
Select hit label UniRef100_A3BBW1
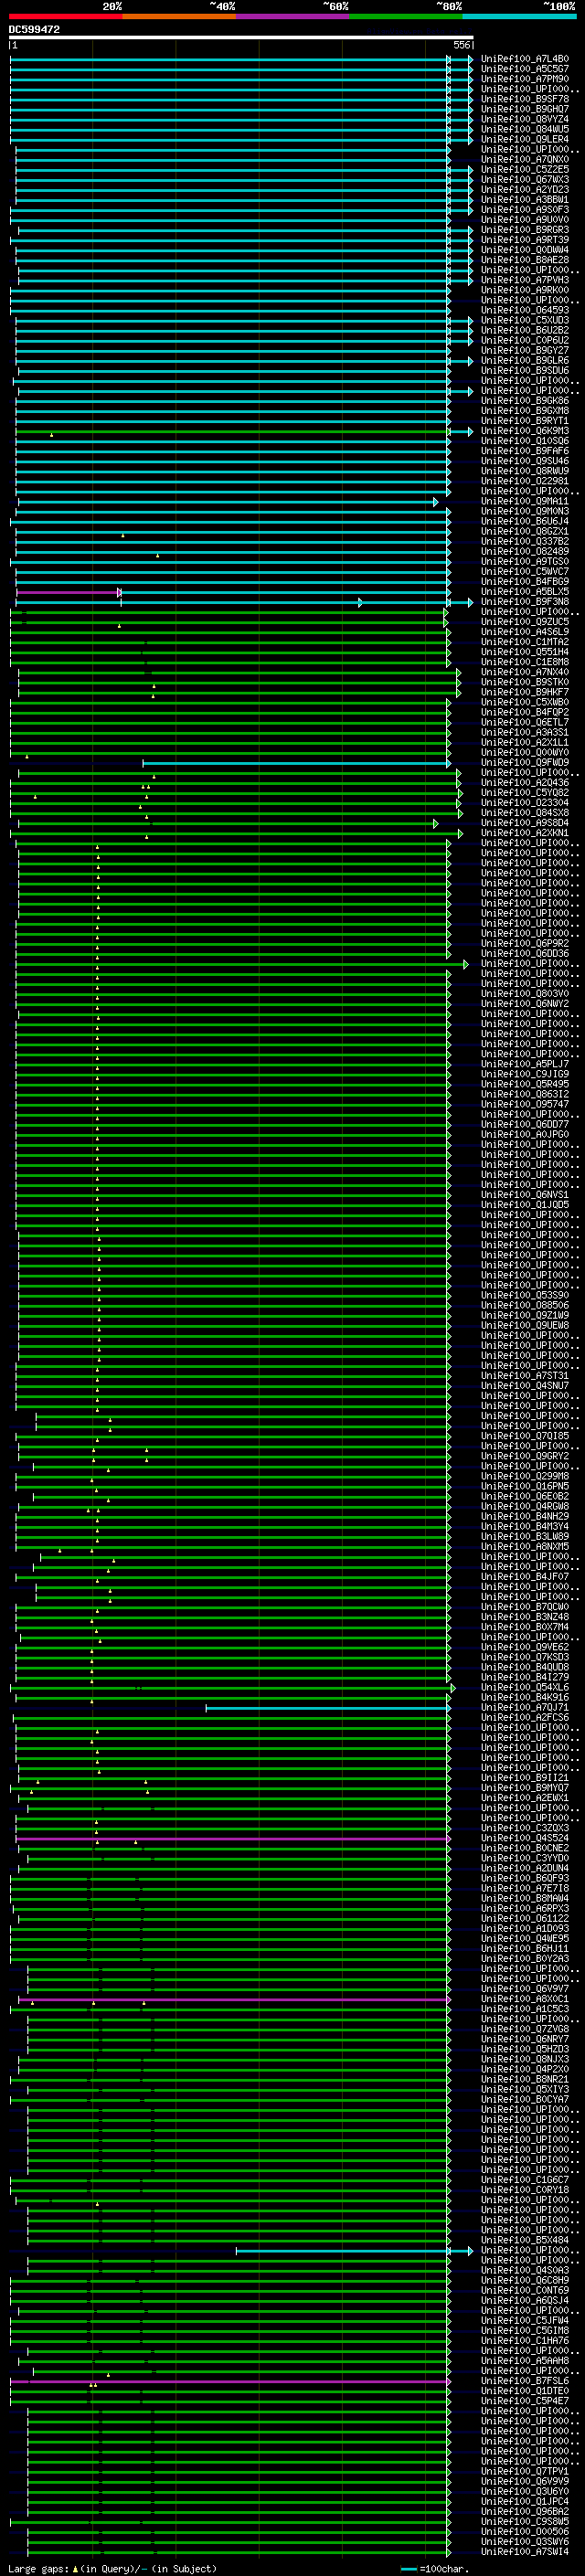[x=525, y=200]
